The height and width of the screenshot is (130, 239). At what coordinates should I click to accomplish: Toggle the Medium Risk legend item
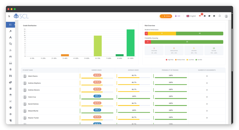pos(180,60)
